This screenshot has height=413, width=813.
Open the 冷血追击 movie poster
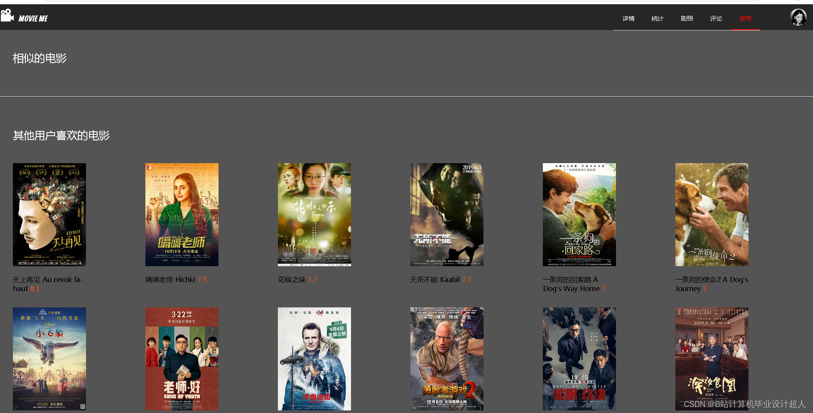click(x=314, y=359)
